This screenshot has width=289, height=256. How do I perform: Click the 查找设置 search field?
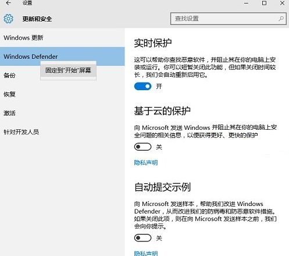[229, 19]
